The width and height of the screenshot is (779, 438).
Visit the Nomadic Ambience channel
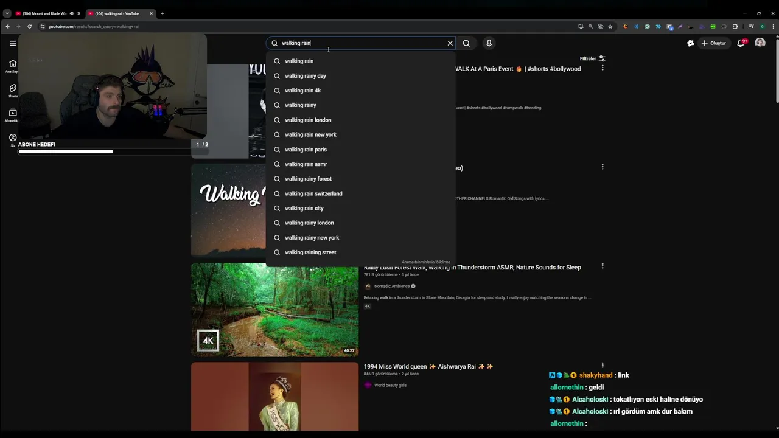pos(392,286)
